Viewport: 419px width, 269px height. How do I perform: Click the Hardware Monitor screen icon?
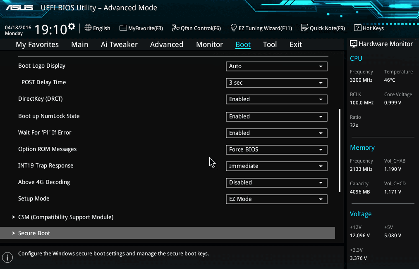354,44
